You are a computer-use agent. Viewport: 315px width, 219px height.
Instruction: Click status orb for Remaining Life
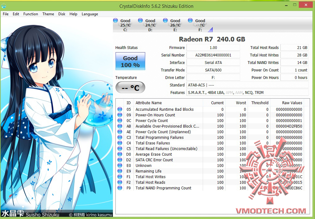120,171
